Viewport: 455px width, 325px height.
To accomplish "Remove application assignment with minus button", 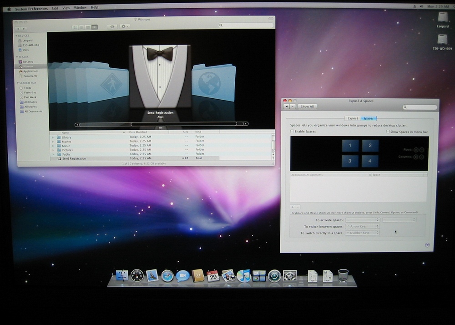I will [298, 207].
